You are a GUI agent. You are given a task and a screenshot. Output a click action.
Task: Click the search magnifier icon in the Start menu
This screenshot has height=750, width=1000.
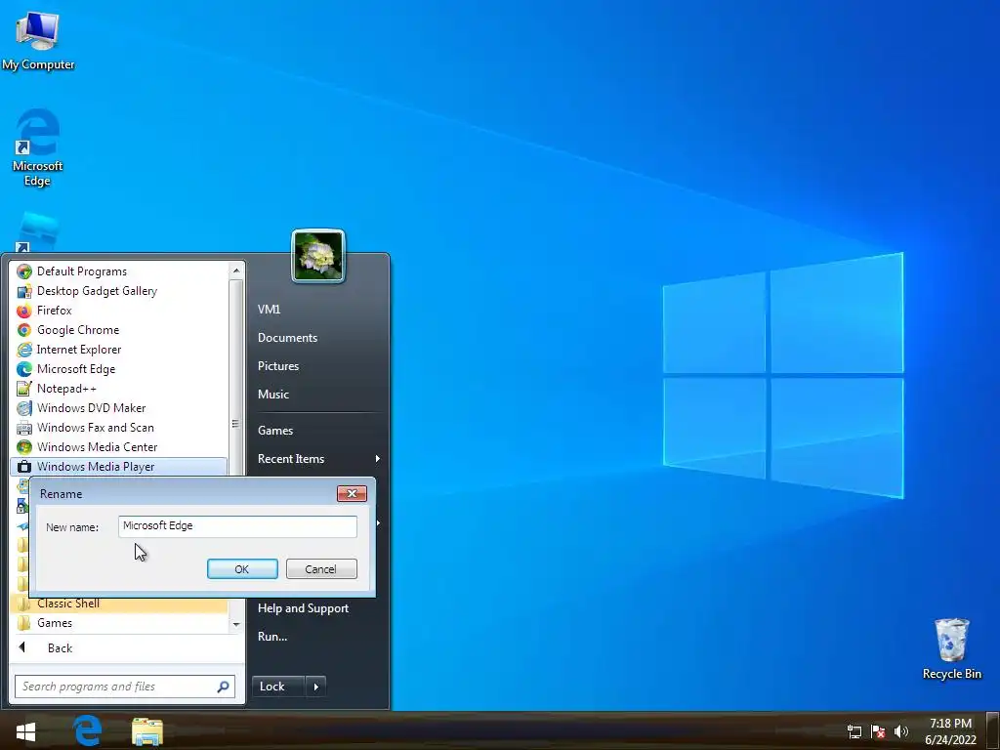(x=224, y=687)
